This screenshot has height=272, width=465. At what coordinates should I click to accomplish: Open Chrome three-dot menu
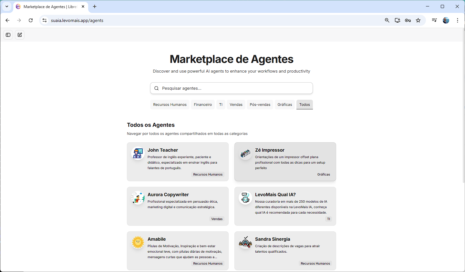coord(458,20)
